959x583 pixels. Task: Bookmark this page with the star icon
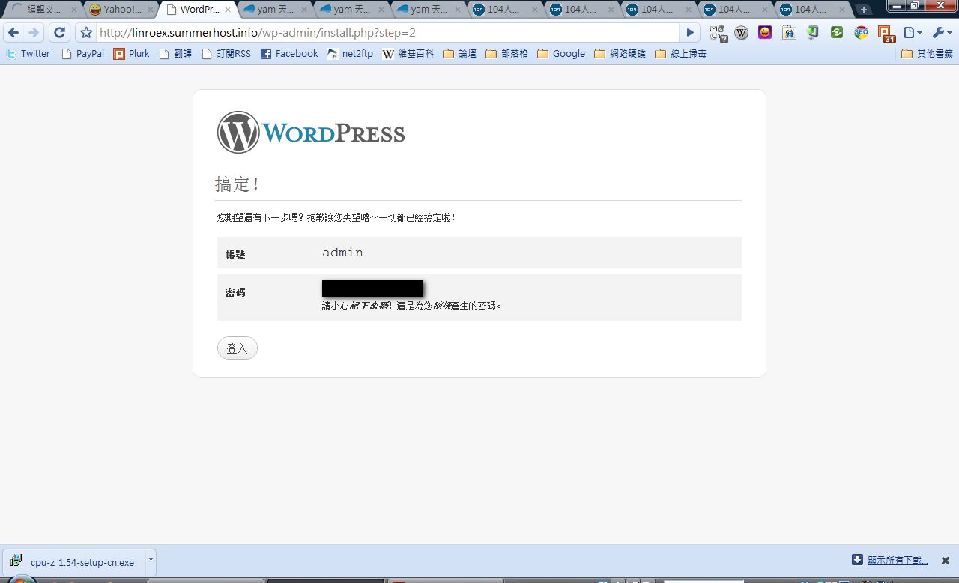[x=86, y=33]
